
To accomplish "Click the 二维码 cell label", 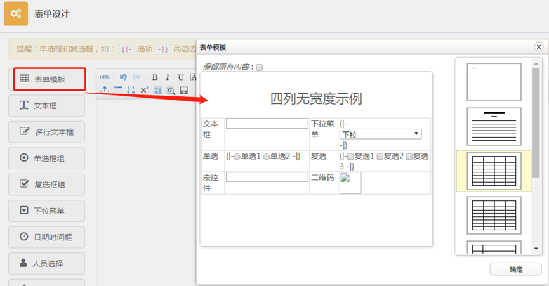I will 322,178.
